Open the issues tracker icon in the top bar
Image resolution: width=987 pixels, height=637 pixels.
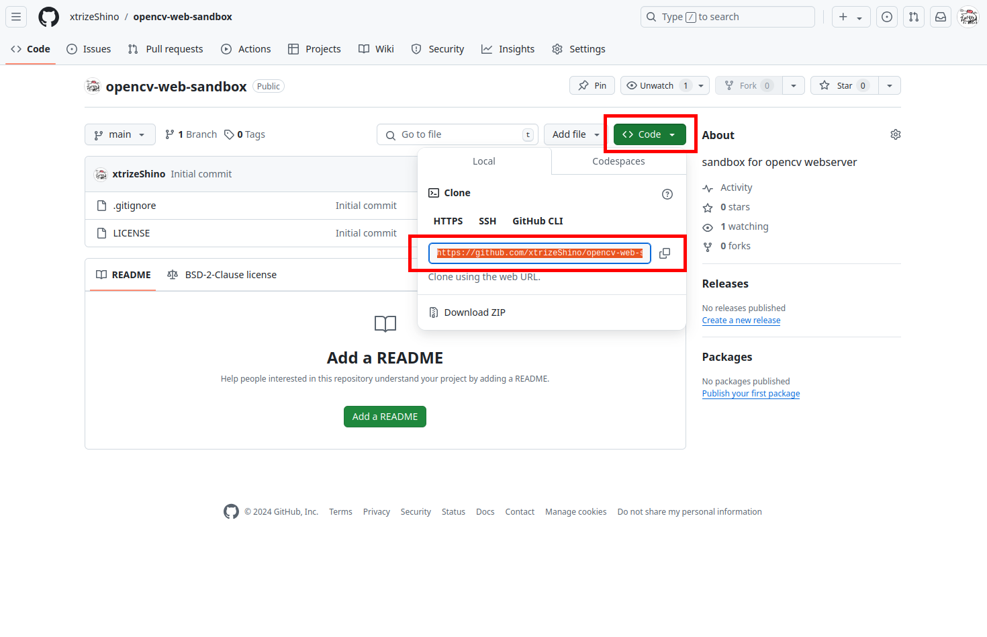[886, 17]
